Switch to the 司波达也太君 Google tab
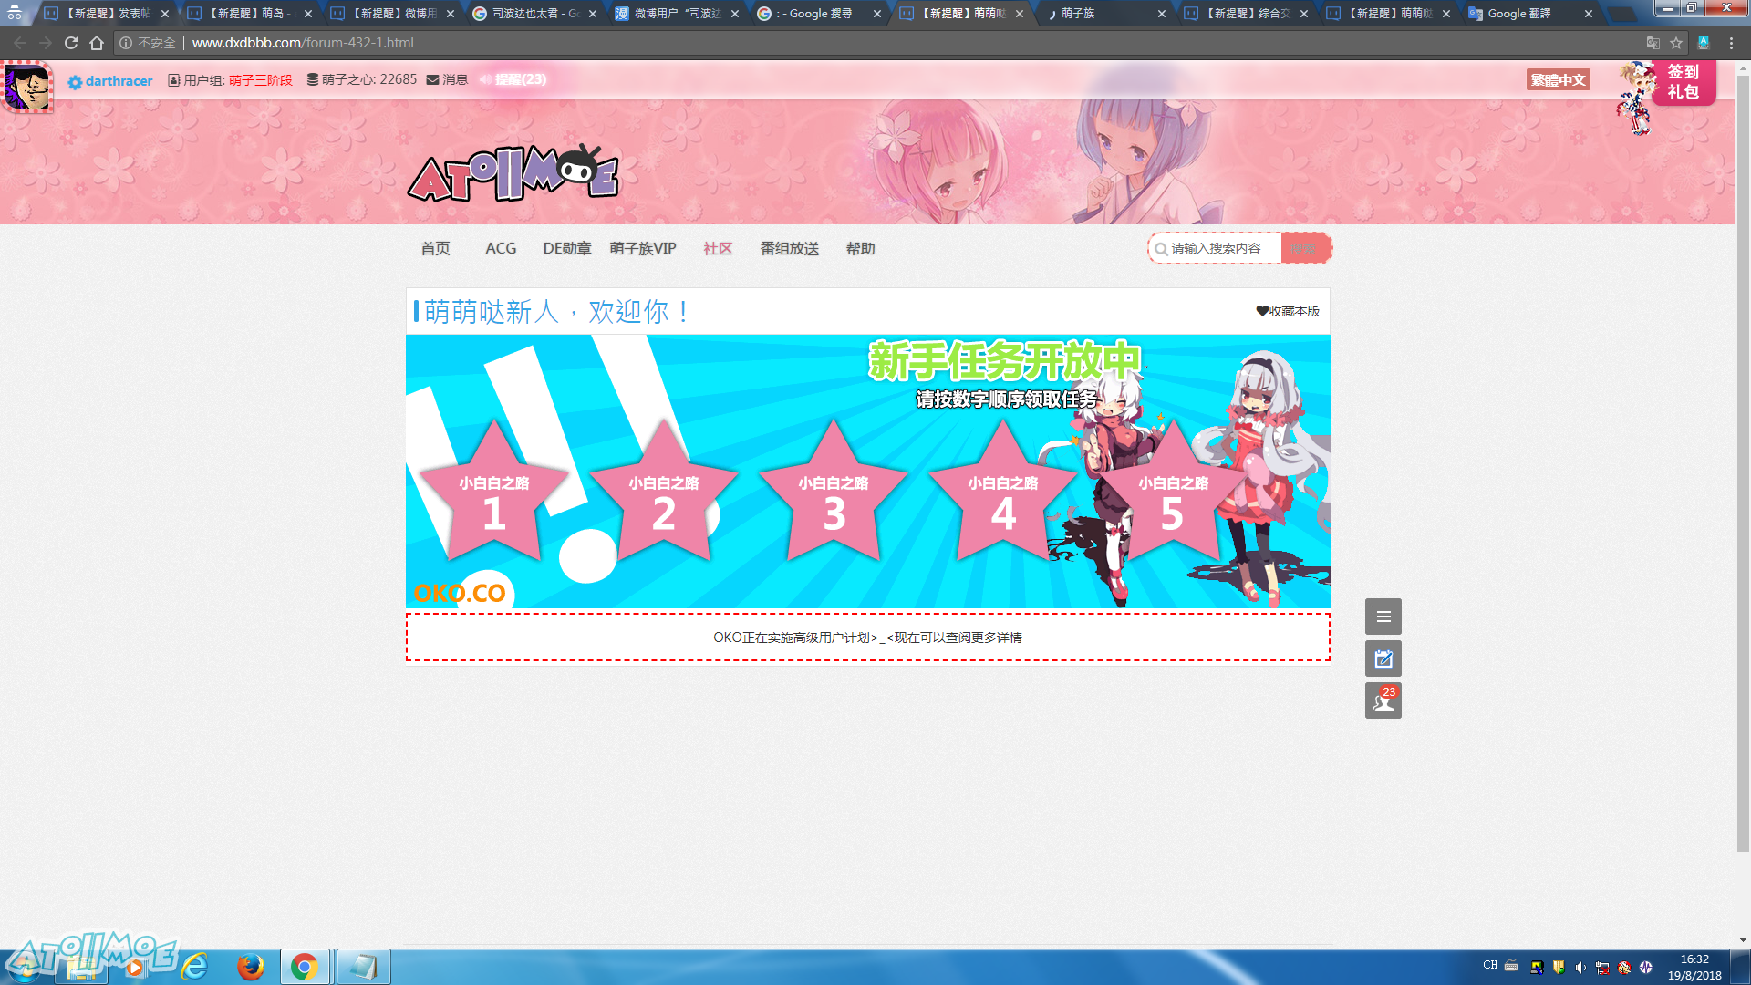 pyautogui.click(x=534, y=14)
